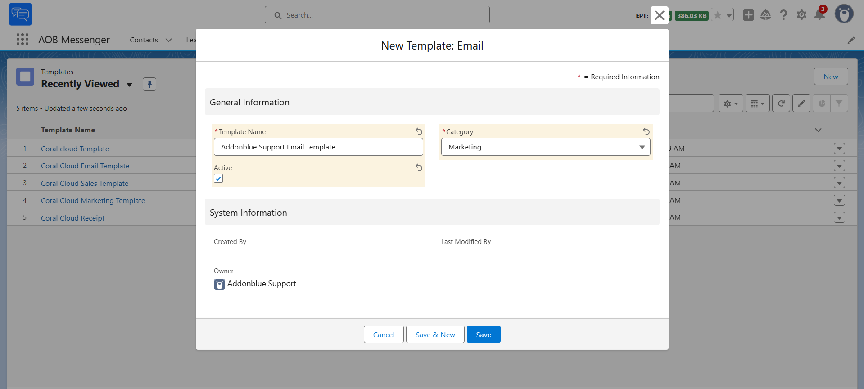Open the display as table dropdown

pyautogui.click(x=758, y=103)
